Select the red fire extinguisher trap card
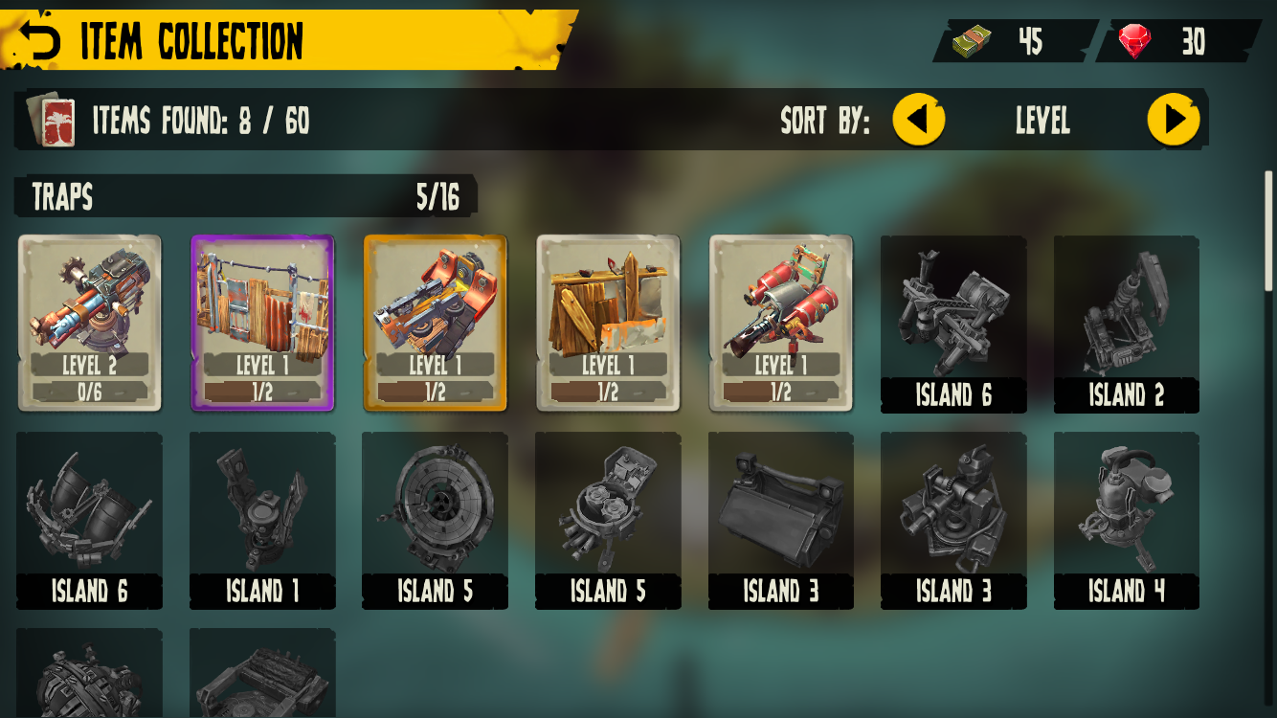1277x718 pixels. (x=781, y=323)
